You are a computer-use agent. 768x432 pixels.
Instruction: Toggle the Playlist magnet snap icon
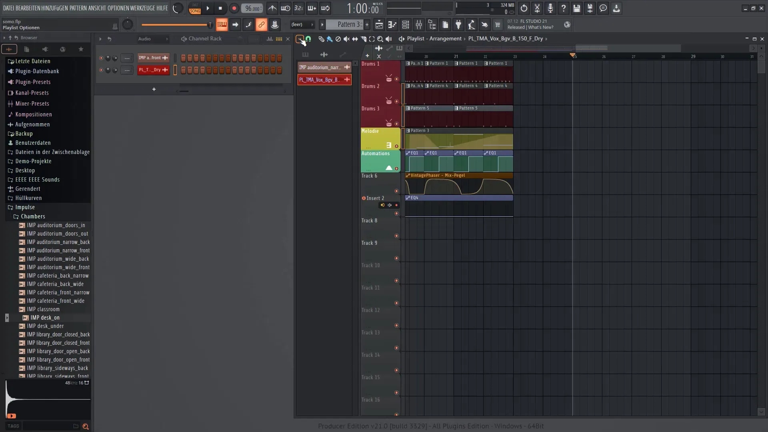pos(308,39)
